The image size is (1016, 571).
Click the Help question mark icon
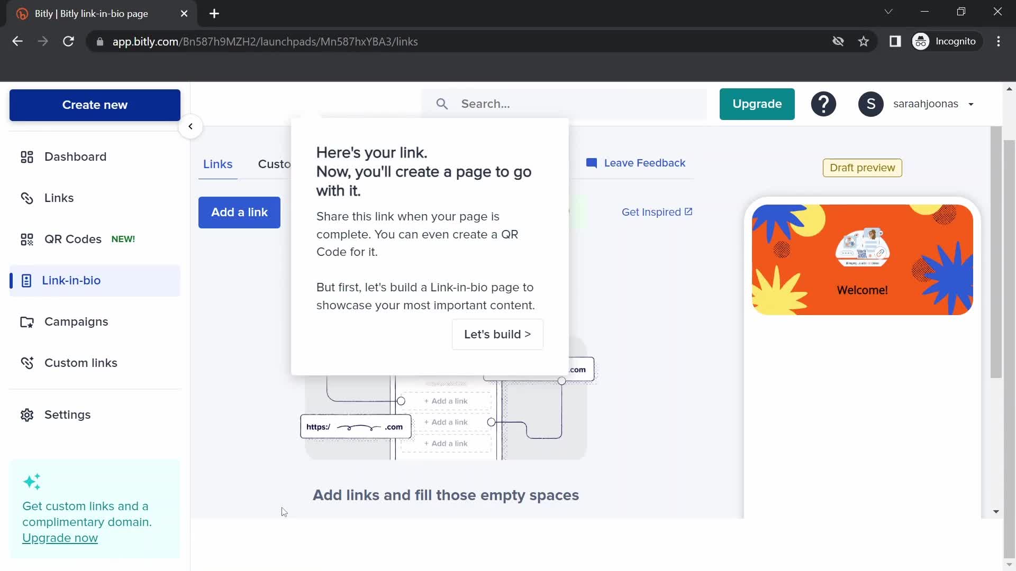click(x=823, y=103)
